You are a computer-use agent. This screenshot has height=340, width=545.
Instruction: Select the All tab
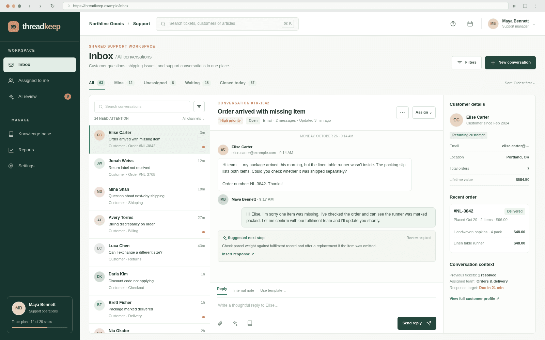coord(97,83)
